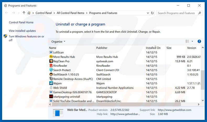Open View installed updates link
The image size is (207, 122).
click(22, 31)
